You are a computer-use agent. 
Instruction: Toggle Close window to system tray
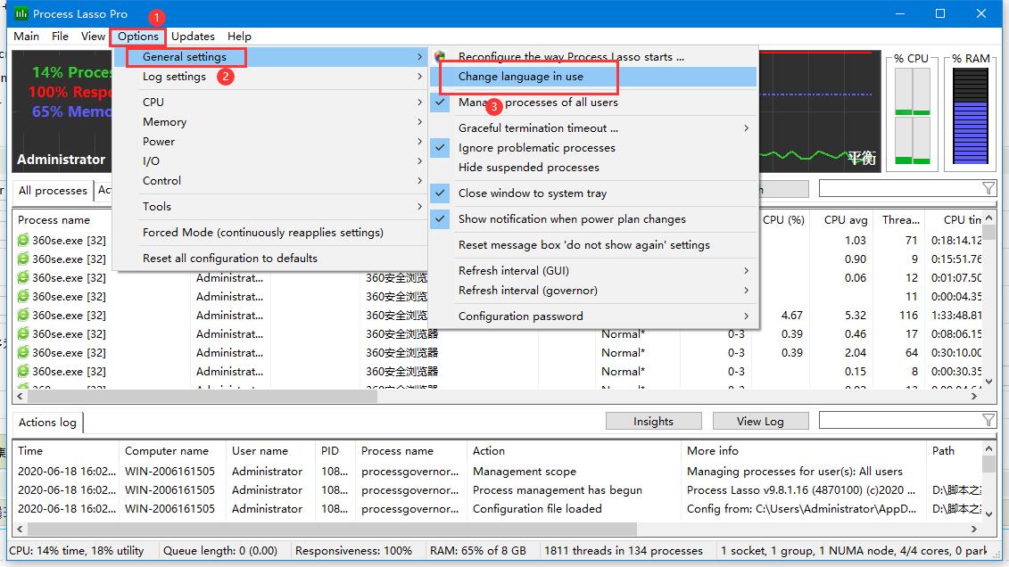tap(594, 193)
